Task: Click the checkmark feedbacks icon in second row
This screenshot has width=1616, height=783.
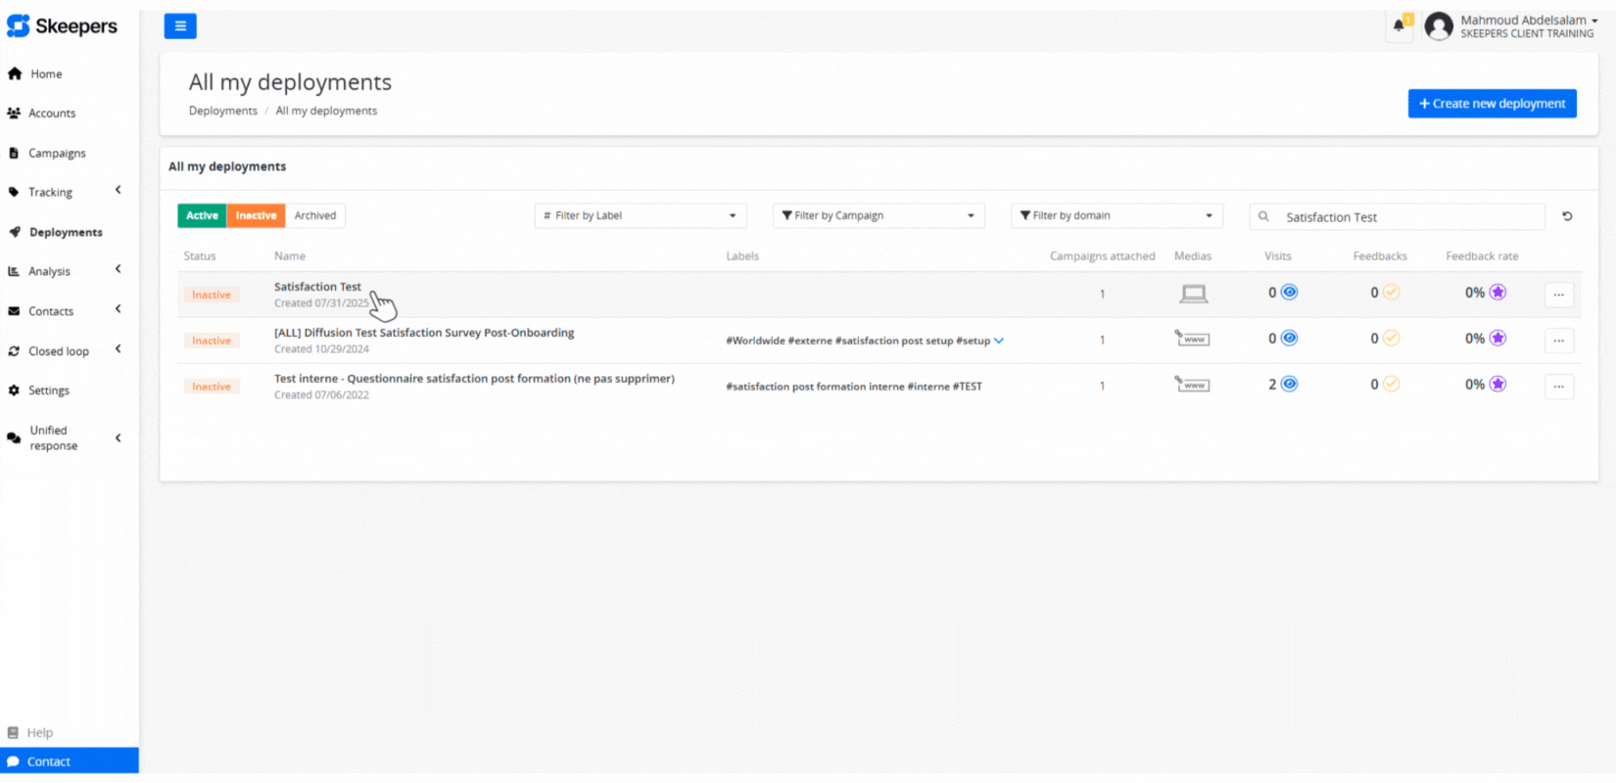Action: pyautogui.click(x=1391, y=339)
